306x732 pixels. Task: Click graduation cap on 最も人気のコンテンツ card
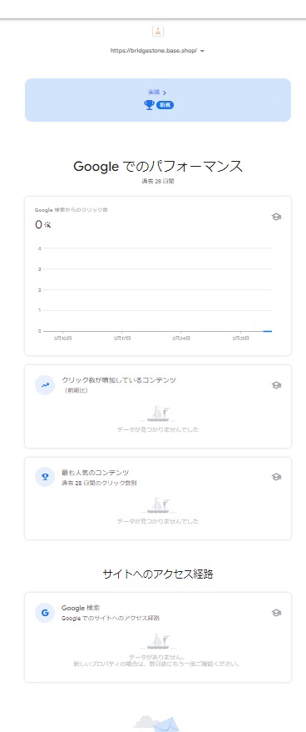point(276,477)
